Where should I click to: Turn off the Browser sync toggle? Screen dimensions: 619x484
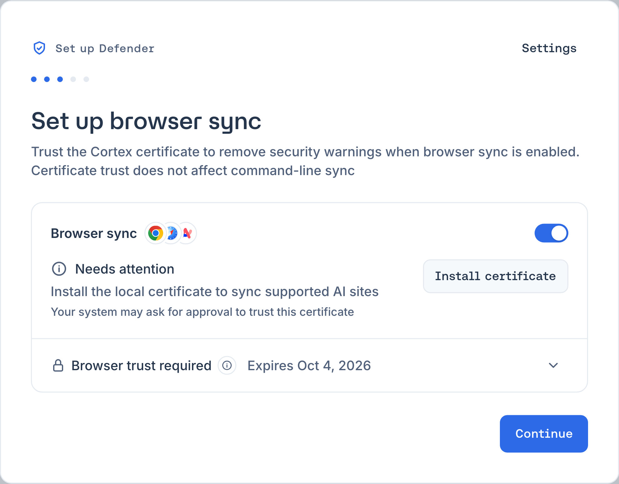coord(551,233)
